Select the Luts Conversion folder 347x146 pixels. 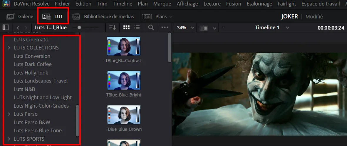tap(32, 56)
